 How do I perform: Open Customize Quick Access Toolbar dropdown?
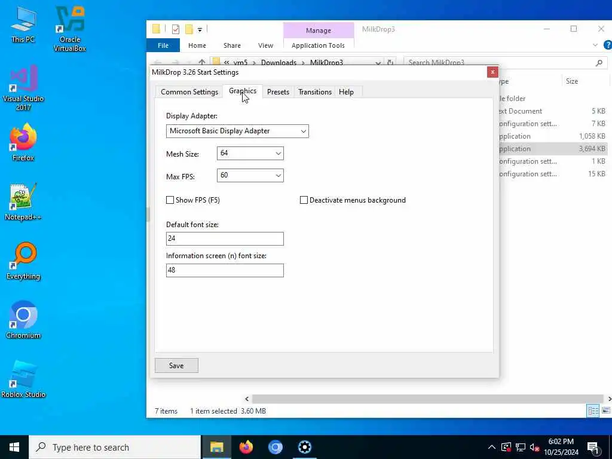[200, 30]
